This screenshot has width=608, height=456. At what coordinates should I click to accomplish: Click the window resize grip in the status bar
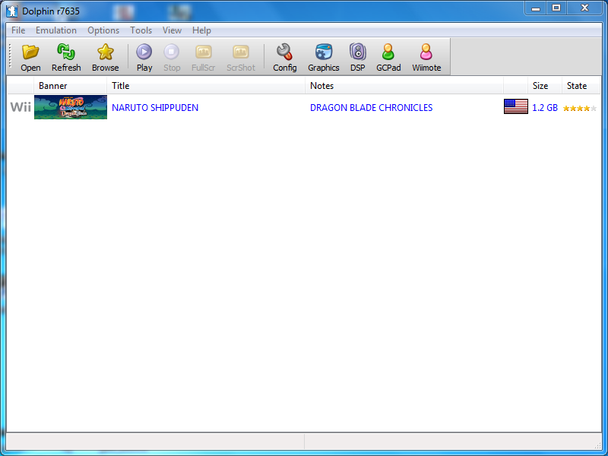point(597,445)
